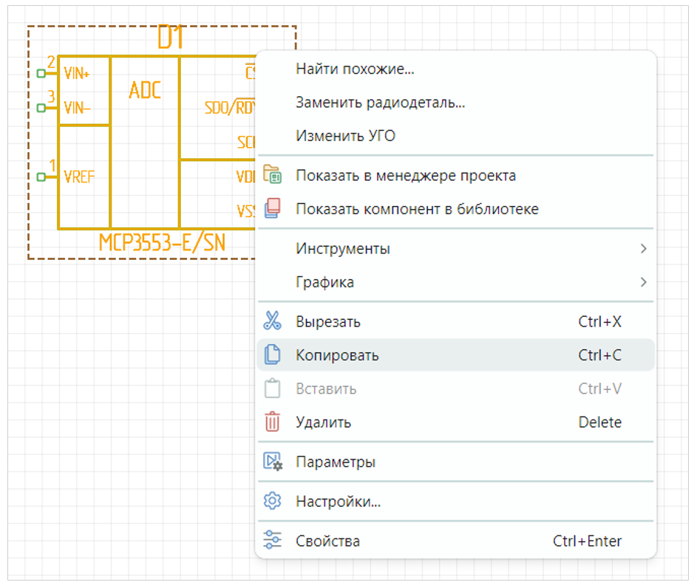Select 'Копировать' menu item
Image resolution: width=694 pixels, height=585 pixels.
pos(455,355)
